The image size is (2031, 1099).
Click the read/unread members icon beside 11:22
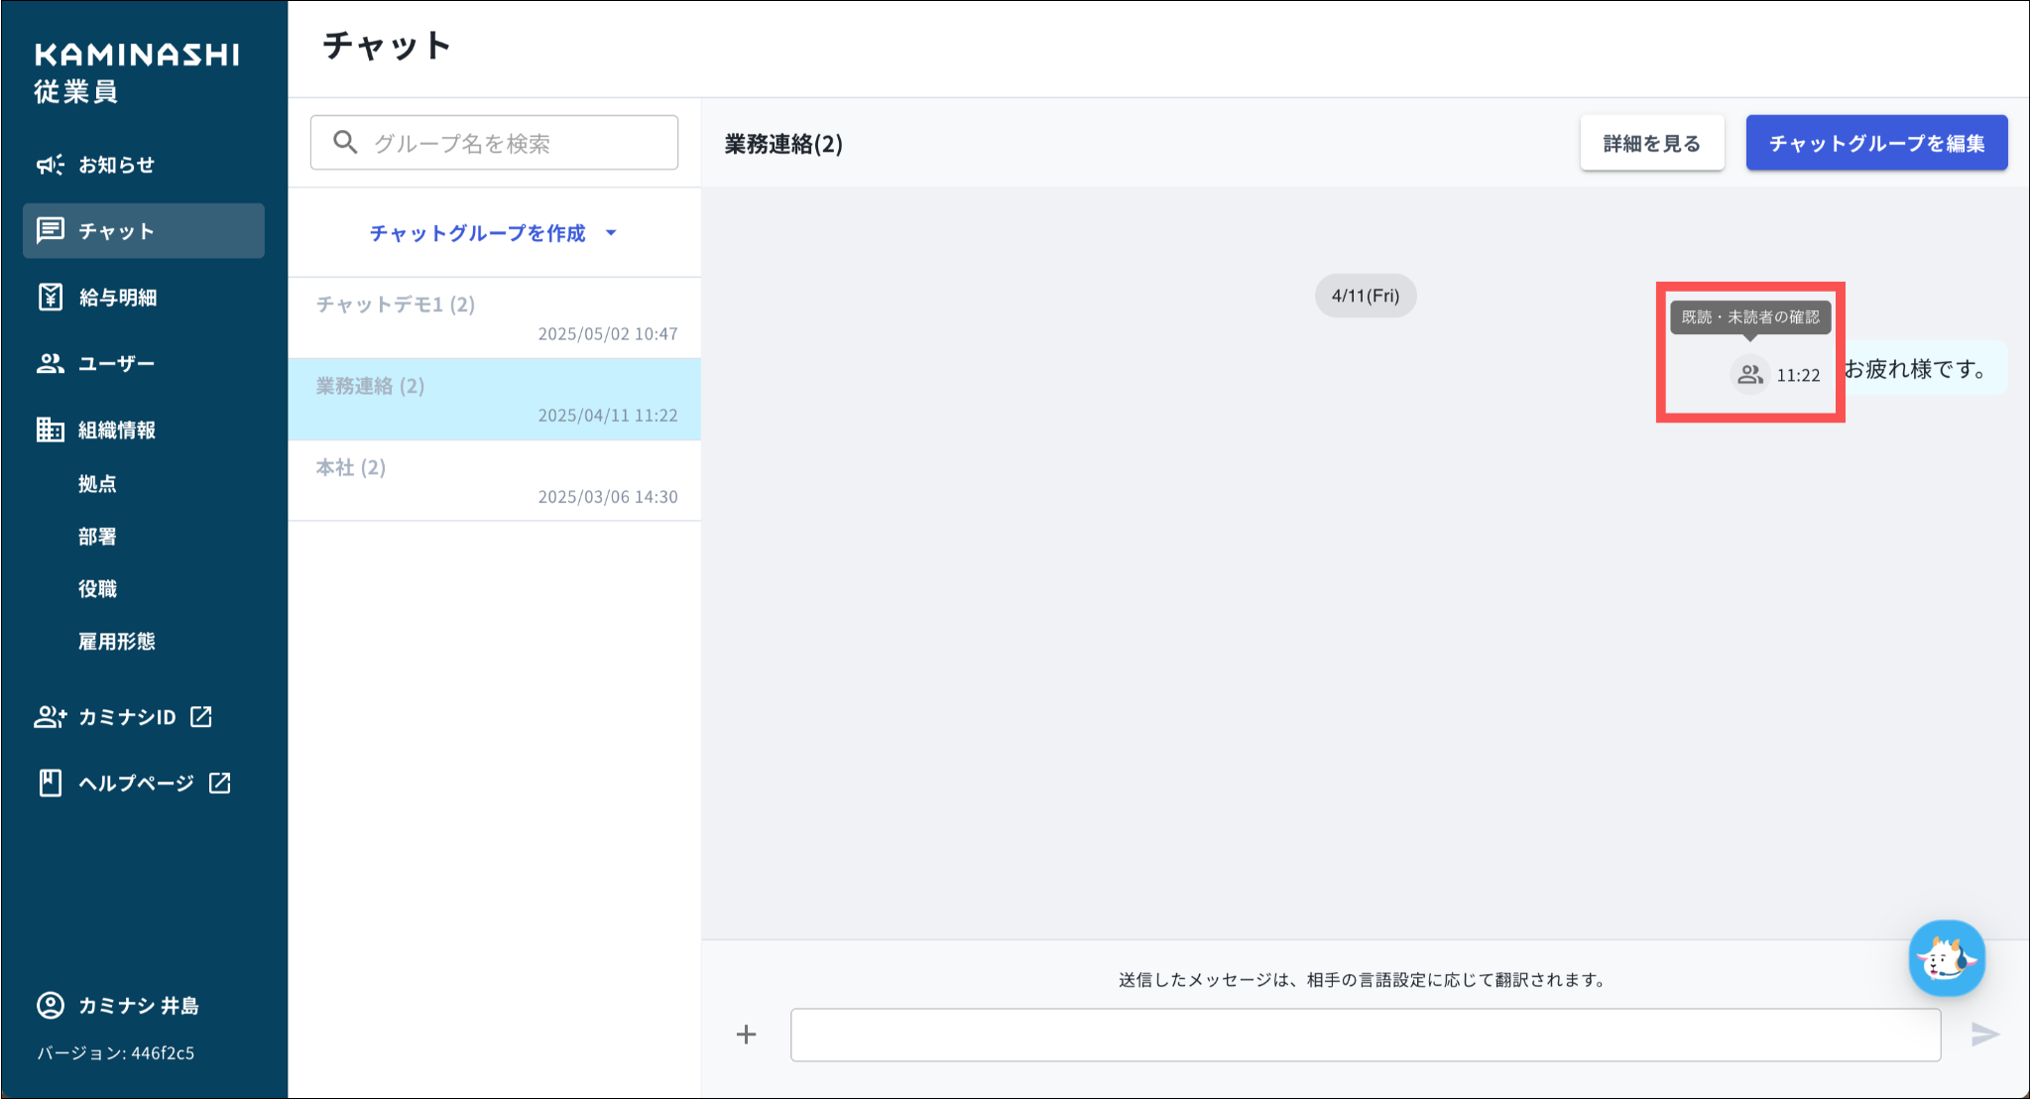(1749, 375)
